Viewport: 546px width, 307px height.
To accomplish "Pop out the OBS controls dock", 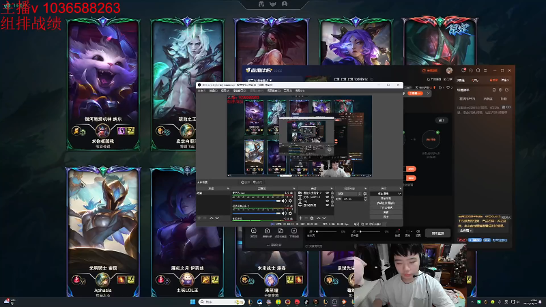I will pyautogui.click(x=400, y=188).
